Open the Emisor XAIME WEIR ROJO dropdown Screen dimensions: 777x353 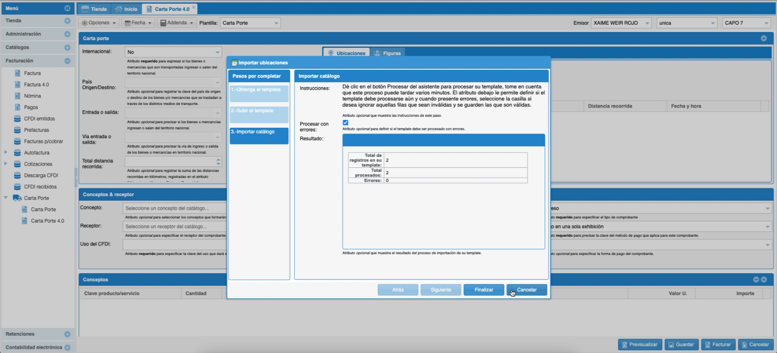[x=647, y=23]
